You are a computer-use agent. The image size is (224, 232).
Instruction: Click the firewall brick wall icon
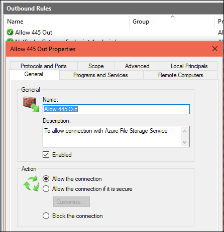[x=31, y=104]
